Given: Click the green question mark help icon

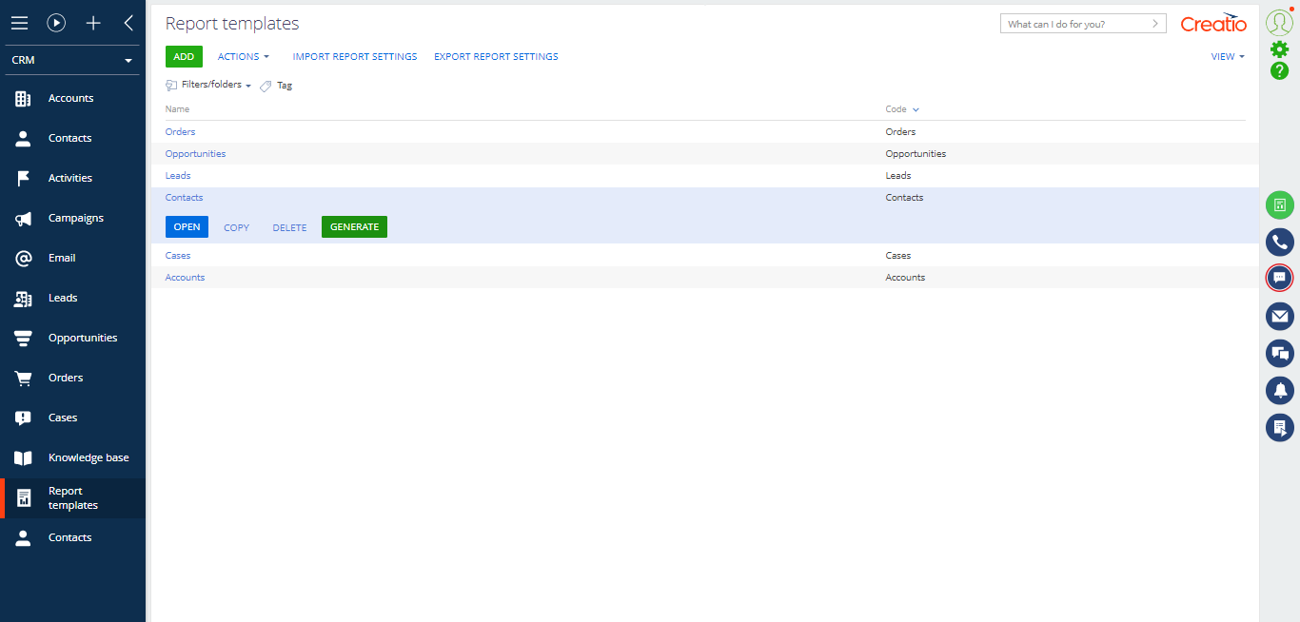Looking at the screenshot, I should tap(1279, 71).
